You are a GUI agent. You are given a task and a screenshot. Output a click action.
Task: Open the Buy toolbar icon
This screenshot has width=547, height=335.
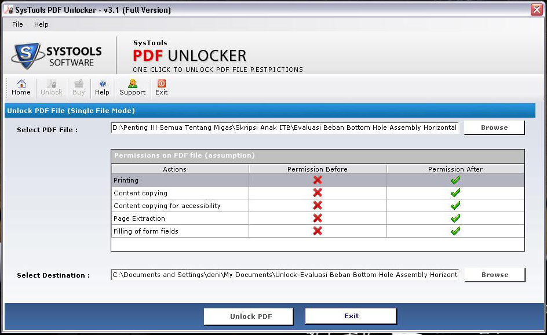pos(78,88)
